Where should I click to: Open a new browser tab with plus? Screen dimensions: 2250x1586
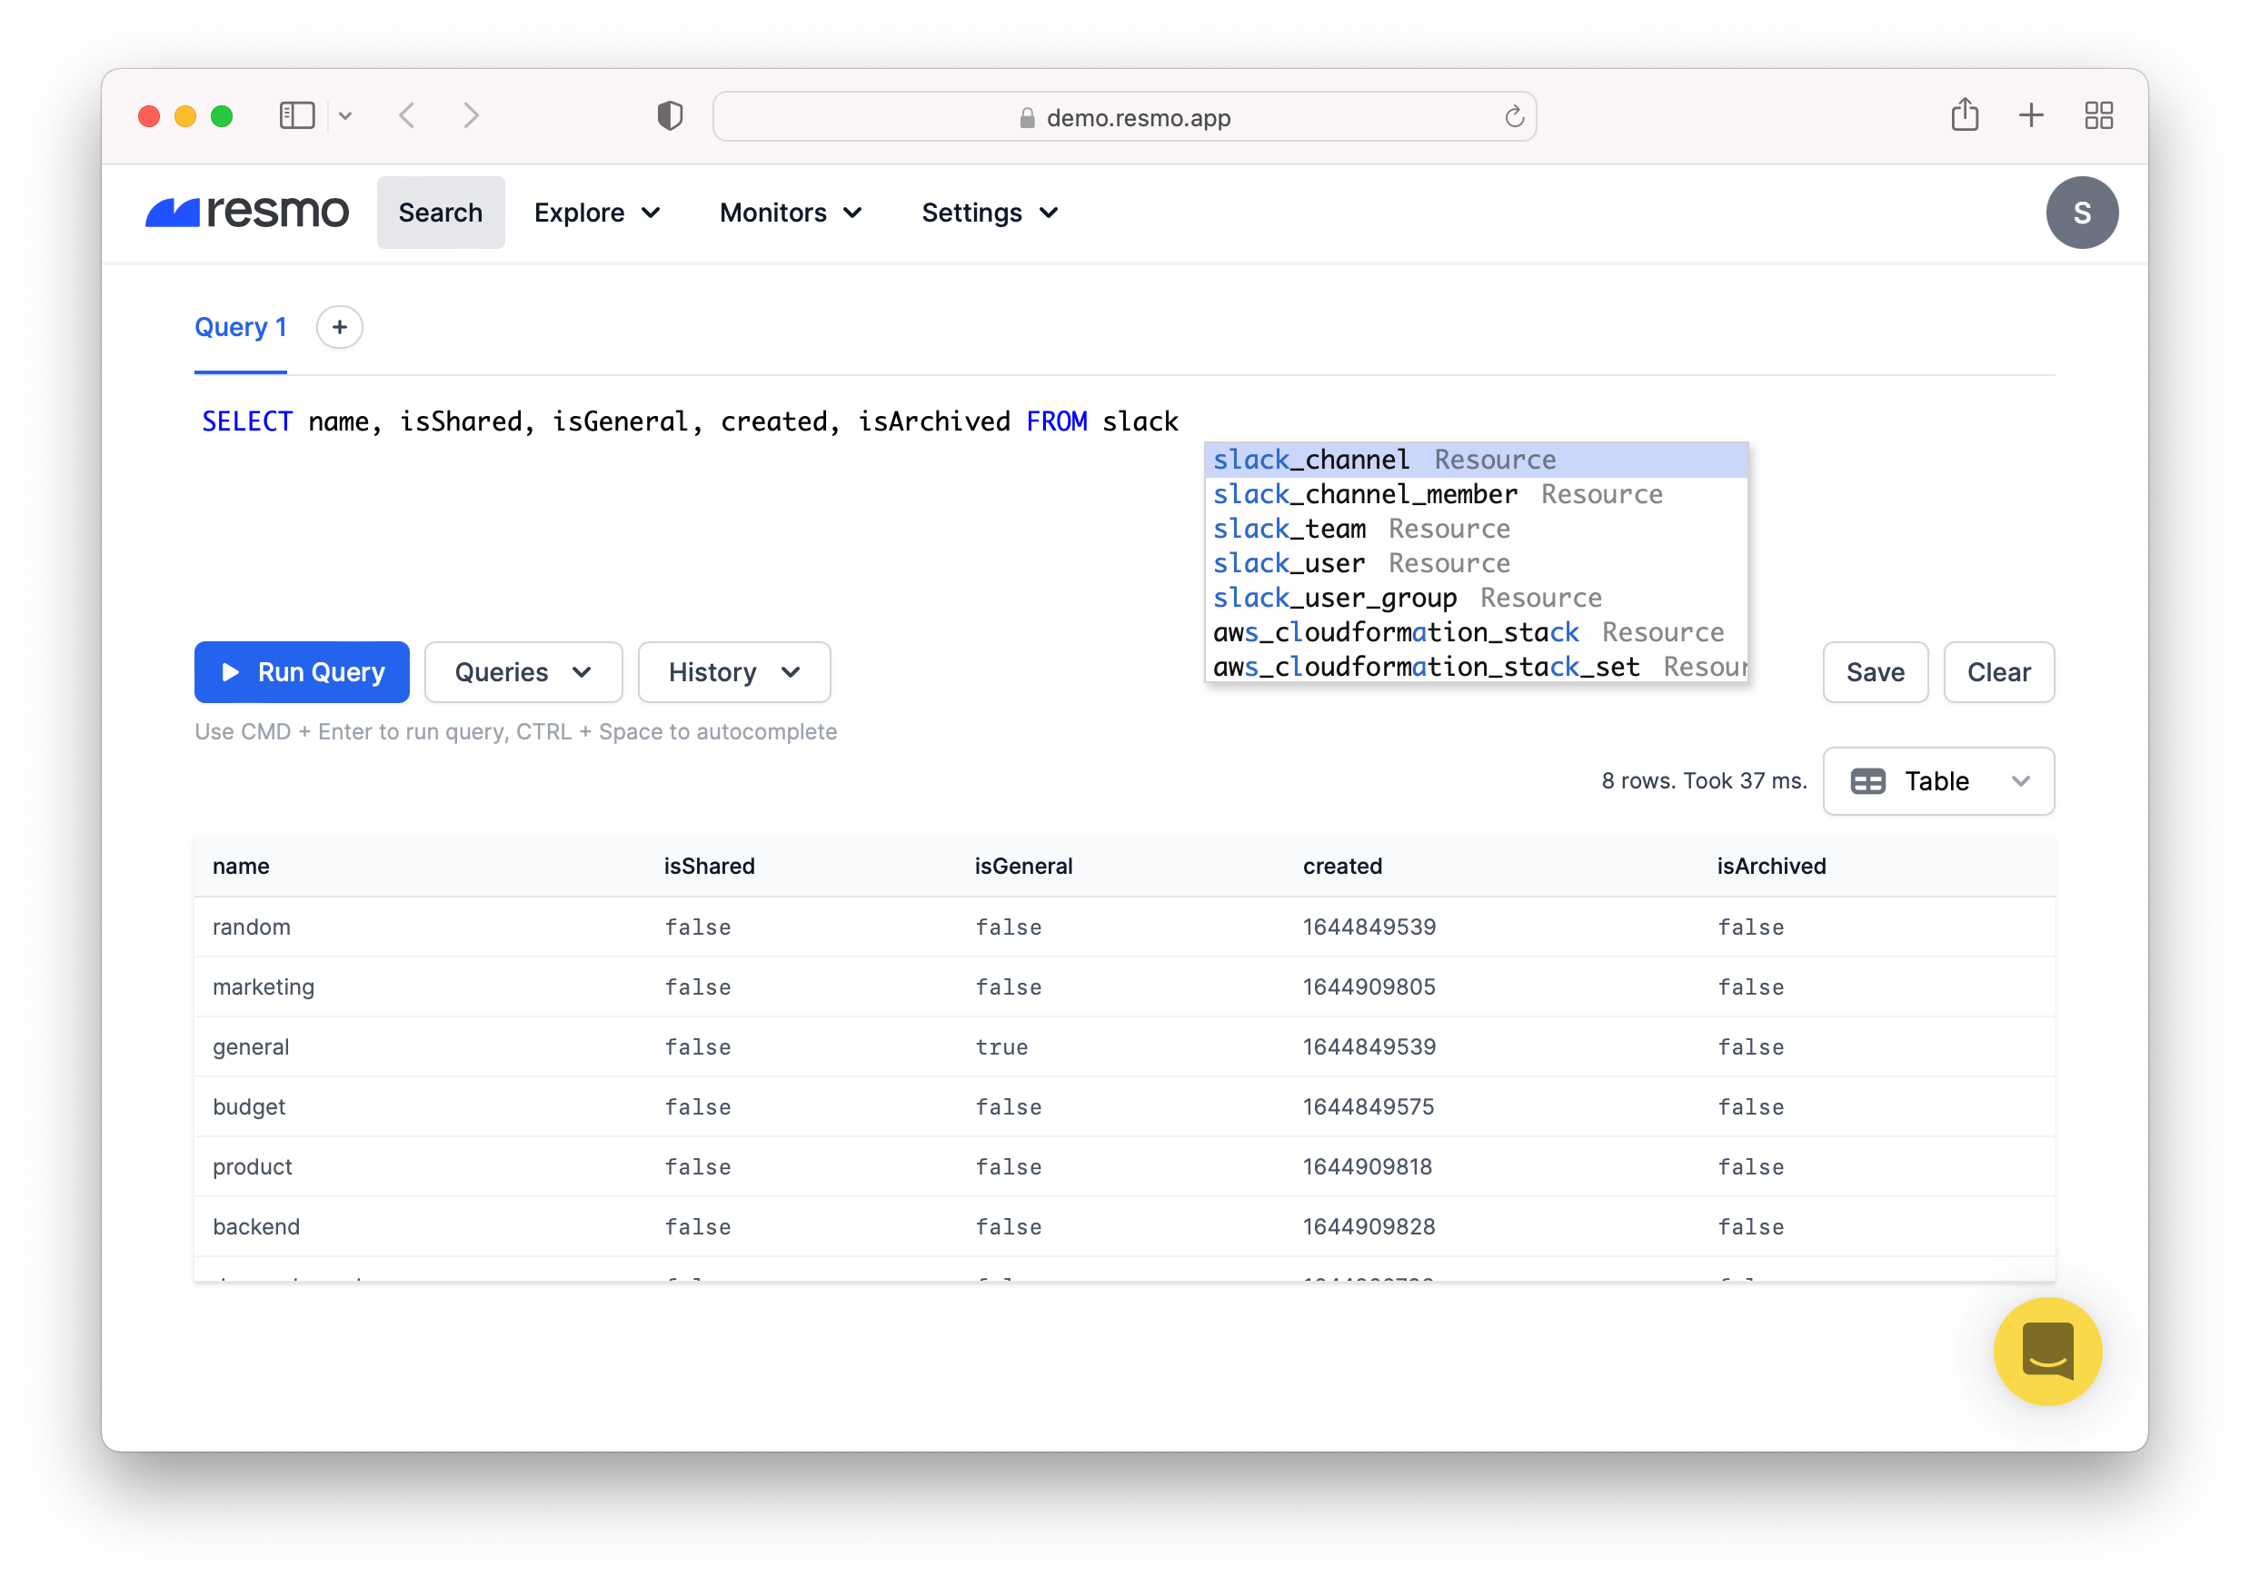[x=2032, y=115]
